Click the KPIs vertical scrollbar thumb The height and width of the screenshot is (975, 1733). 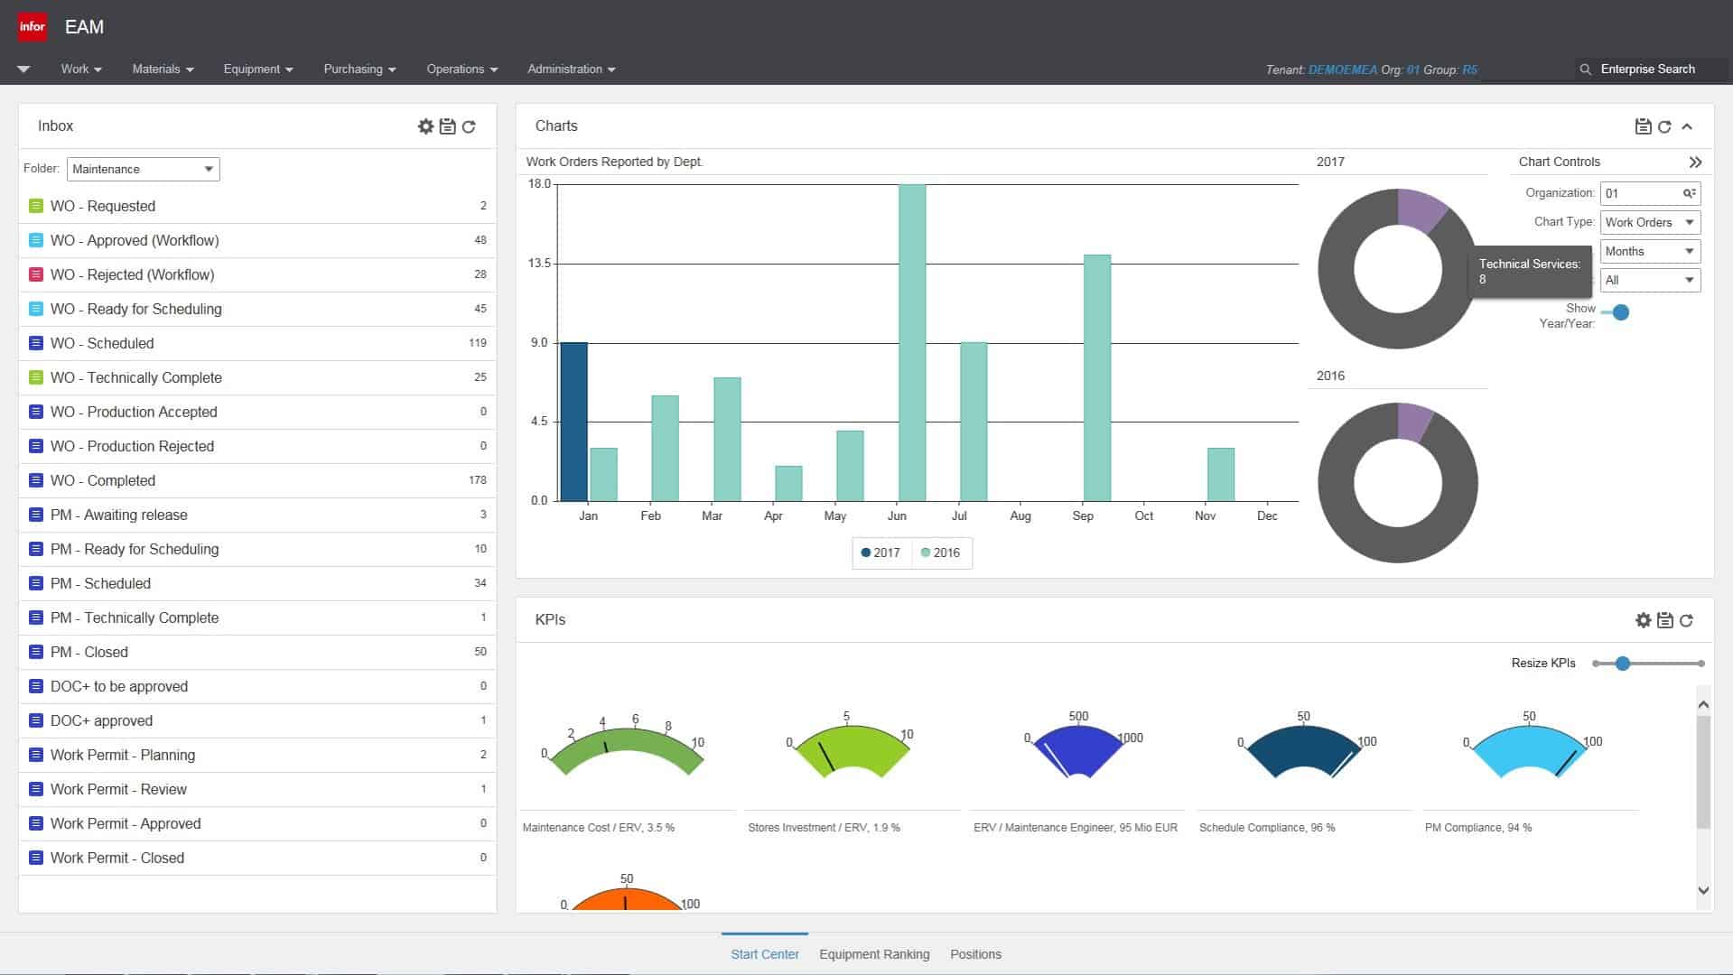(x=1703, y=772)
